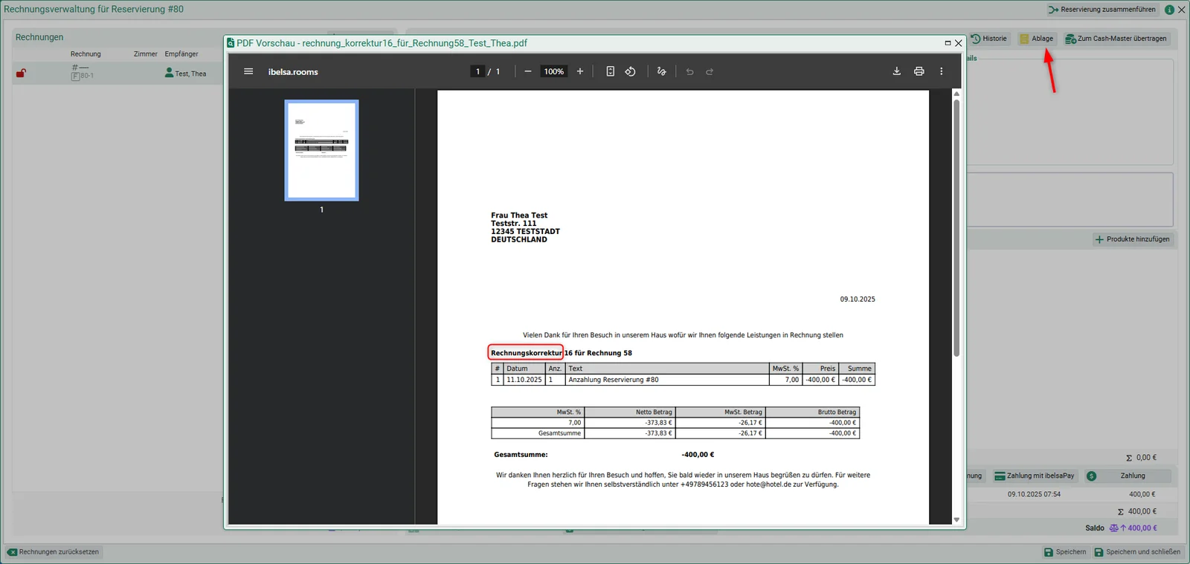Click the Zahlung button
The height and width of the screenshot is (564, 1190).
(x=1128, y=476)
